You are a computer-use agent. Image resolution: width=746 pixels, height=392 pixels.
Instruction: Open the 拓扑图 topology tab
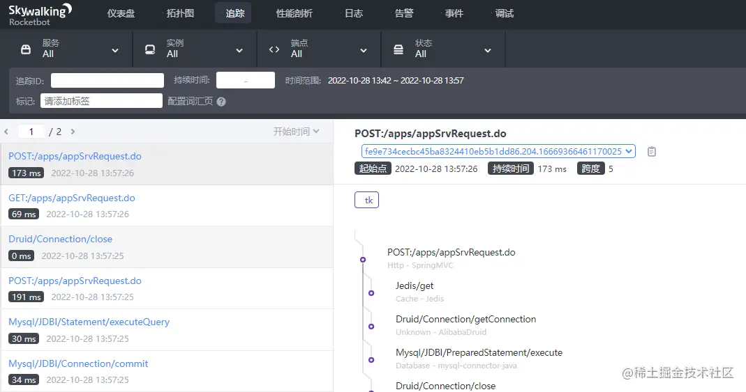[x=180, y=13]
